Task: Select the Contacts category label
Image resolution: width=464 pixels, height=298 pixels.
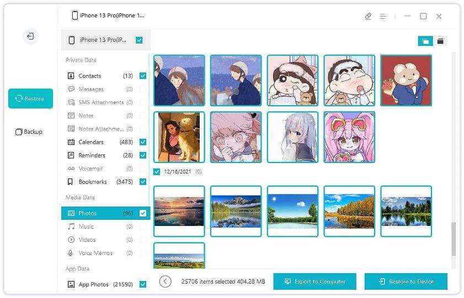Action: tap(90, 76)
